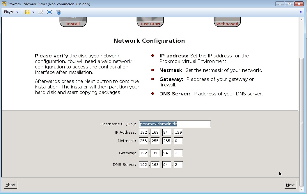Select IP Address second octet field 168
The width and height of the screenshot is (307, 194).
click(155, 132)
